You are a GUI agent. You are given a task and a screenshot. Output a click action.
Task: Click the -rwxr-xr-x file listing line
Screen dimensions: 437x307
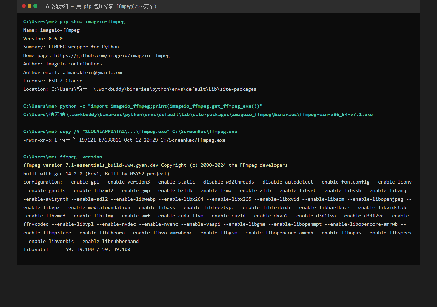tap(124, 140)
